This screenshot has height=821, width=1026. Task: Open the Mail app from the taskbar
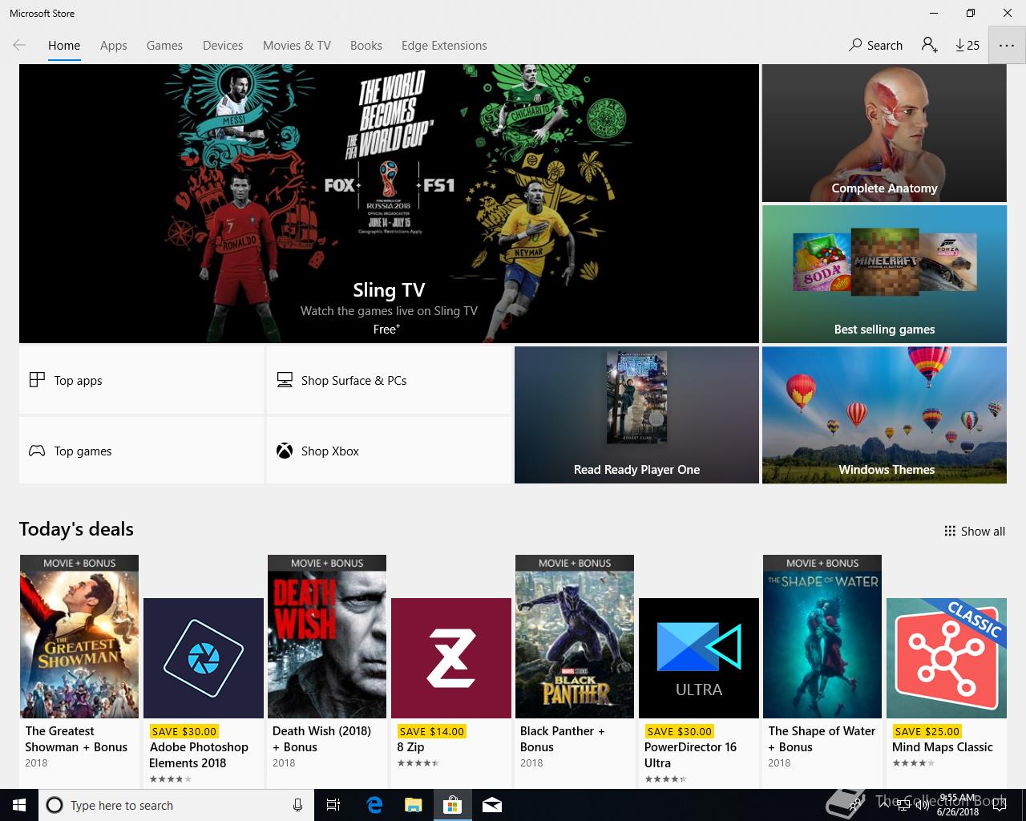(492, 805)
